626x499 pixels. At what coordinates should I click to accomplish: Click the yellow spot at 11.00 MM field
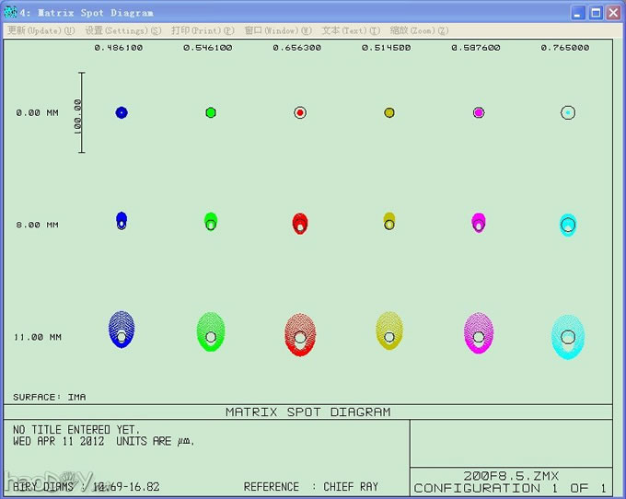pyautogui.click(x=389, y=331)
